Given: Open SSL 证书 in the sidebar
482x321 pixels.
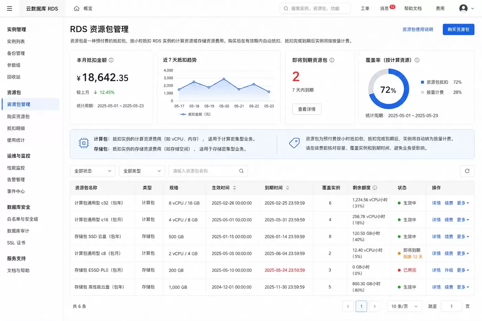Looking at the screenshot, I should click(16, 243).
